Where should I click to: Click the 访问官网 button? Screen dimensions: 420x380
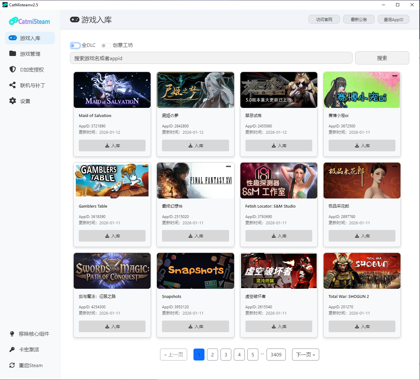click(324, 20)
